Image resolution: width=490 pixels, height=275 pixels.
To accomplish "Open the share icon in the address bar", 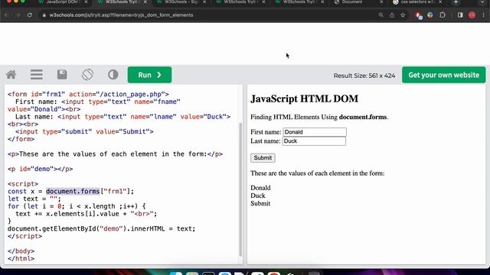I will point(392,15).
